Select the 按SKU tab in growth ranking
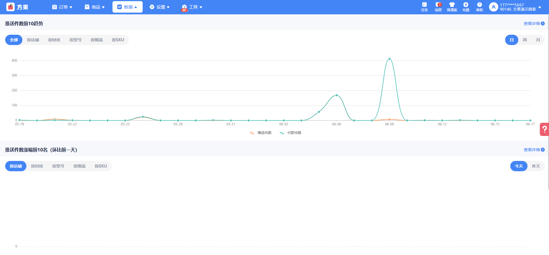Screen dimensions: 549x255 pos(101,166)
